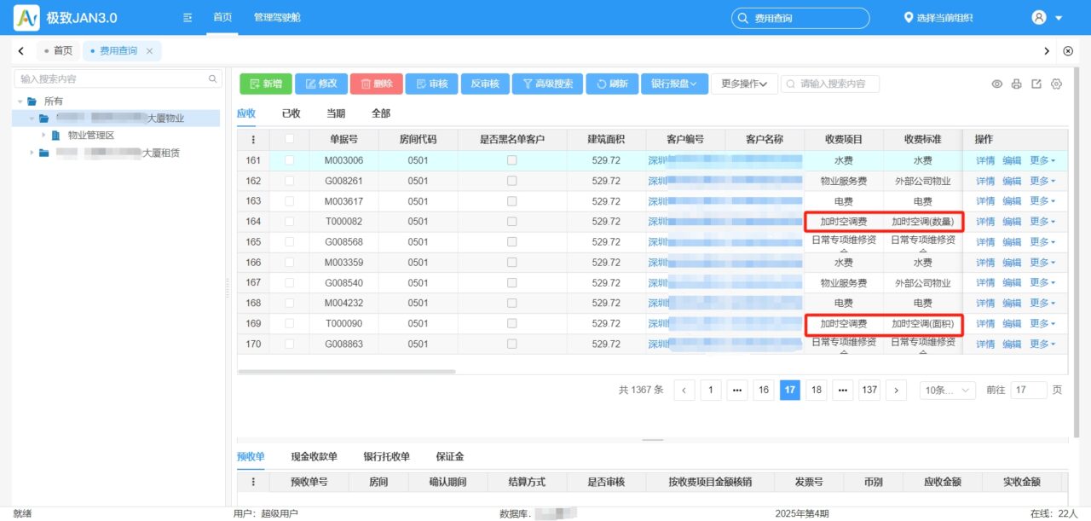
Task: Click the 极致JAN3.0 logo icon
Action: 26,17
